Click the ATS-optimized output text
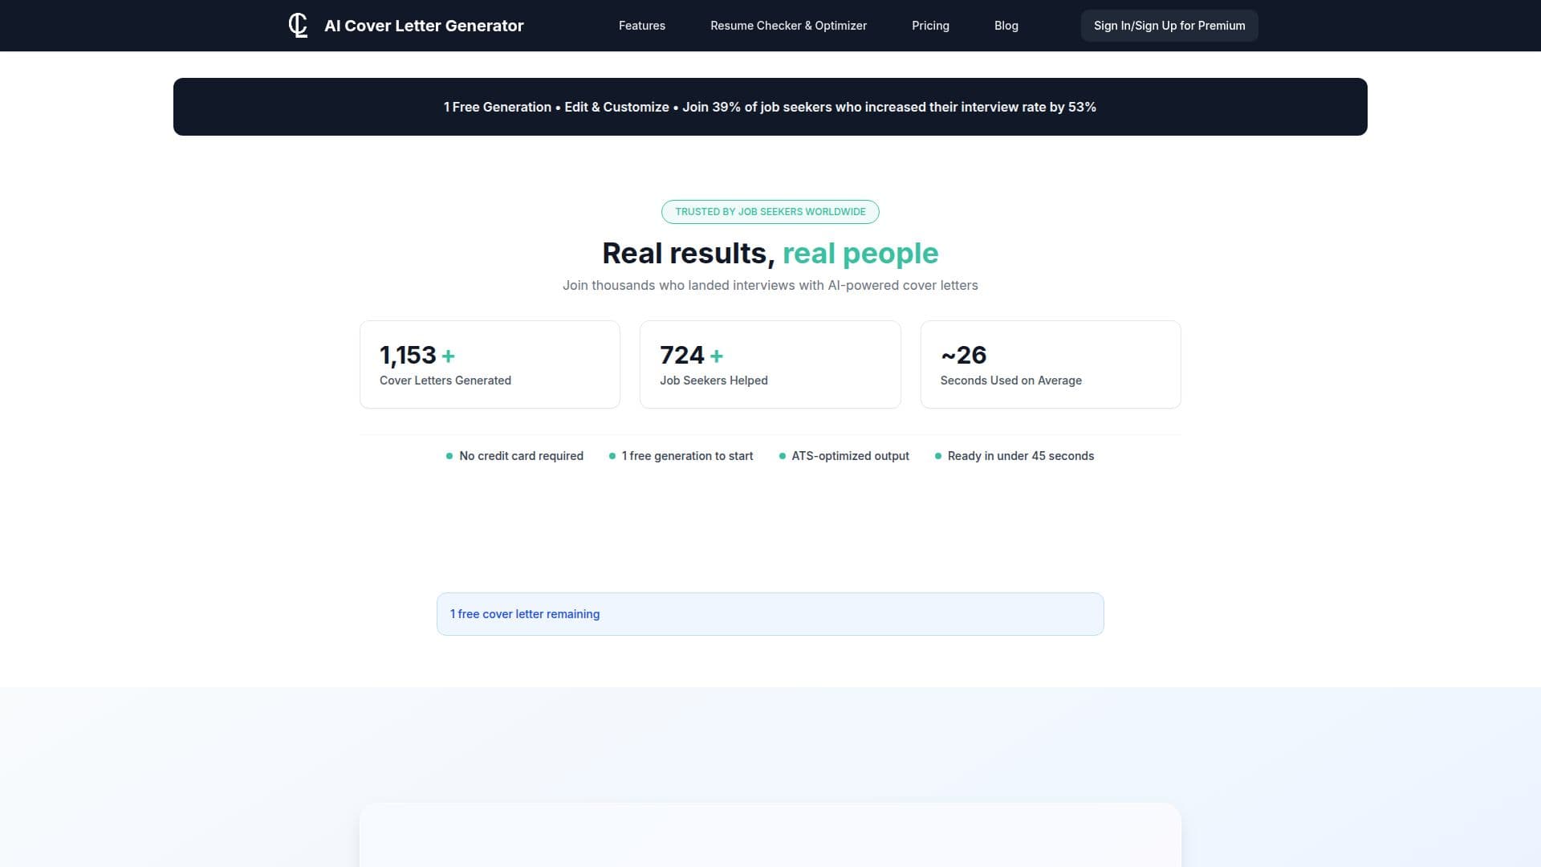The height and width of the screenshot is (867, 1541). [850, 456]
